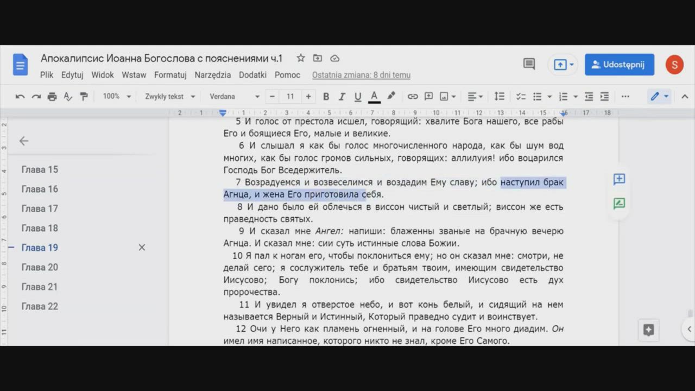695x391 pixels.
Task: Open the Zwykły tekst style dropdown
Action: coord(169,97)
